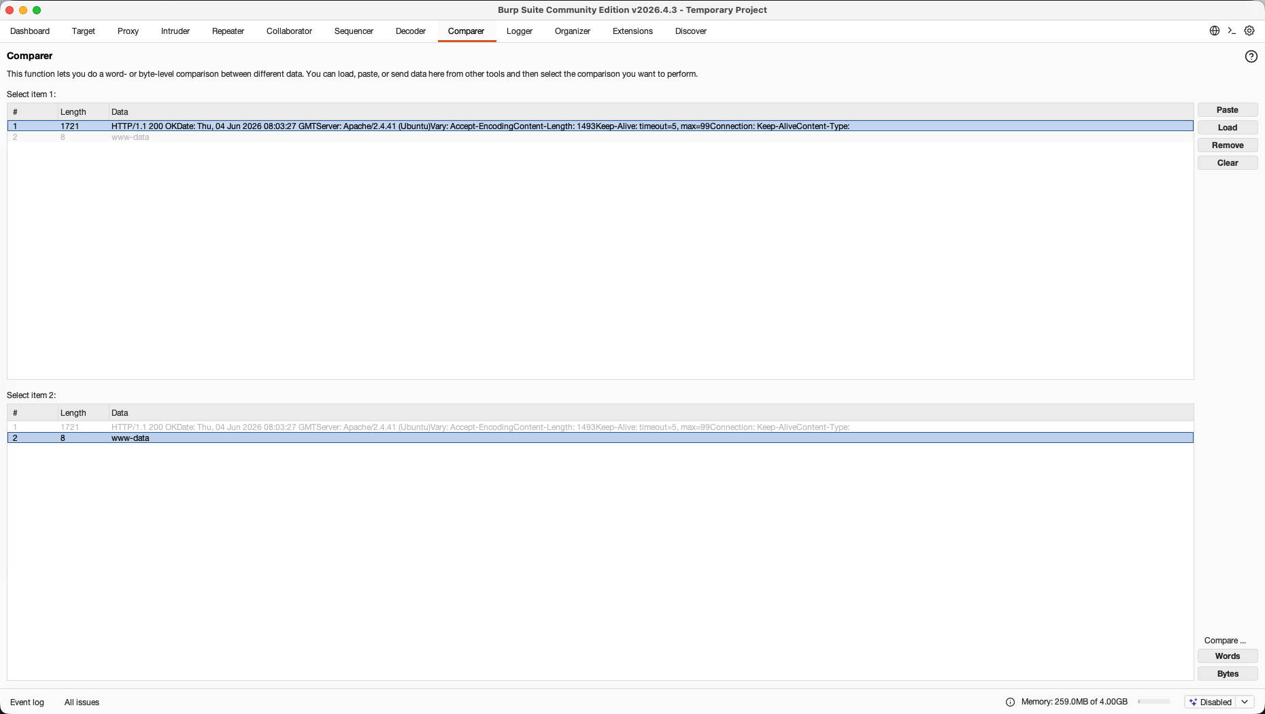Select the Comparer tab
The image size is (1265, 714).
pyautogui.click(x=466, y=31)
